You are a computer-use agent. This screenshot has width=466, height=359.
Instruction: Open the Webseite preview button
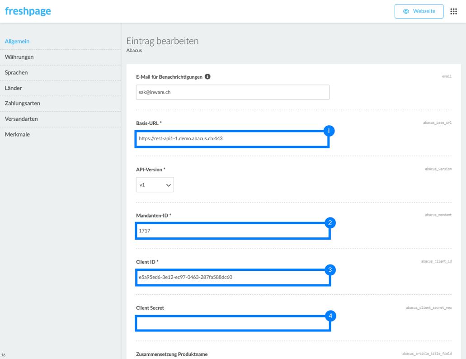pyautogui.click(x=419, y=11)
